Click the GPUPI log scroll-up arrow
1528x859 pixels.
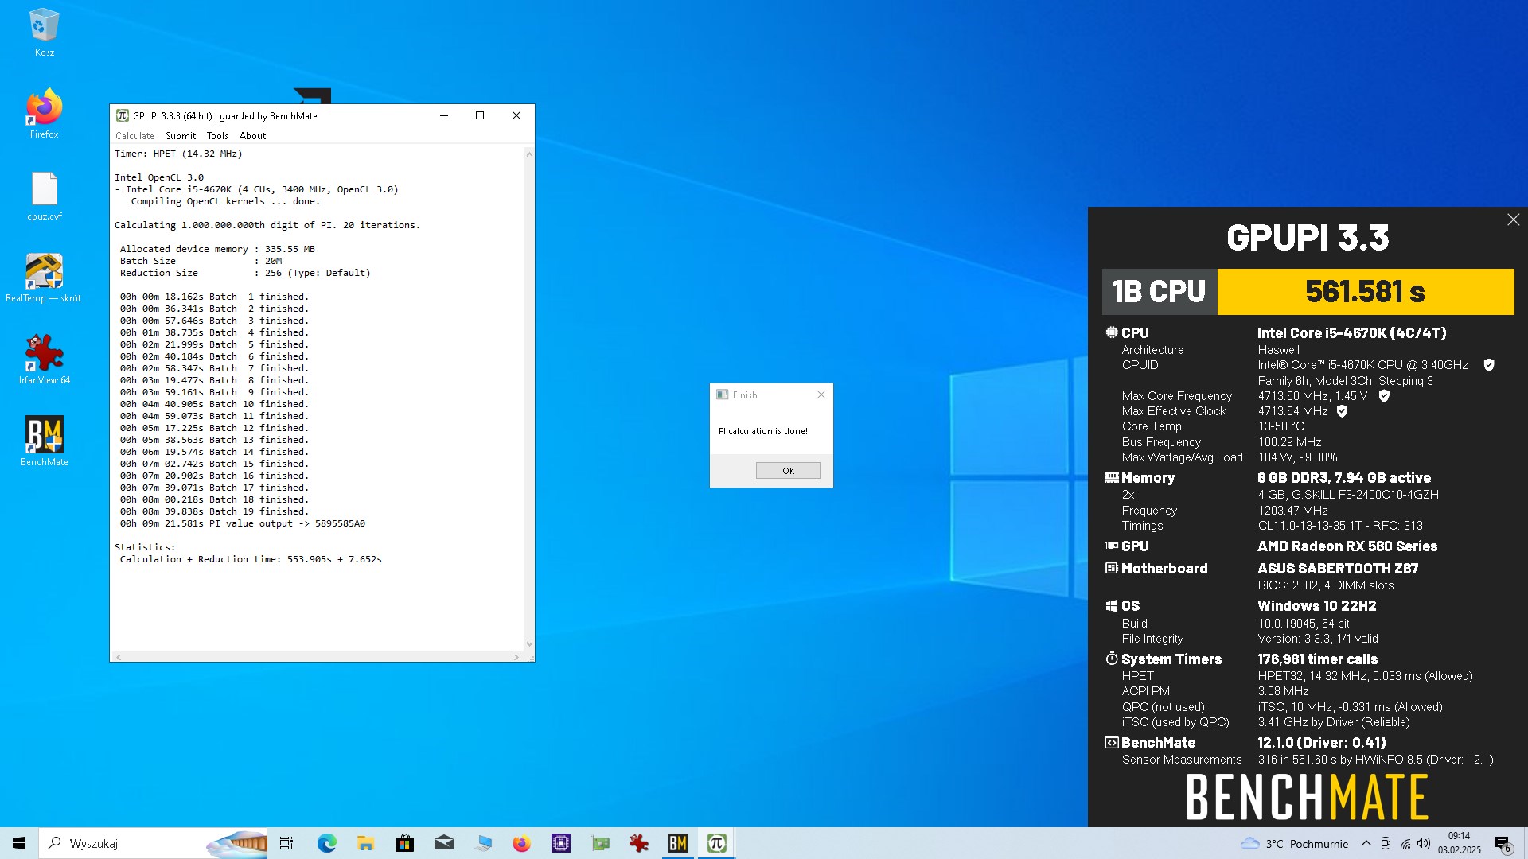pos(529,154)
